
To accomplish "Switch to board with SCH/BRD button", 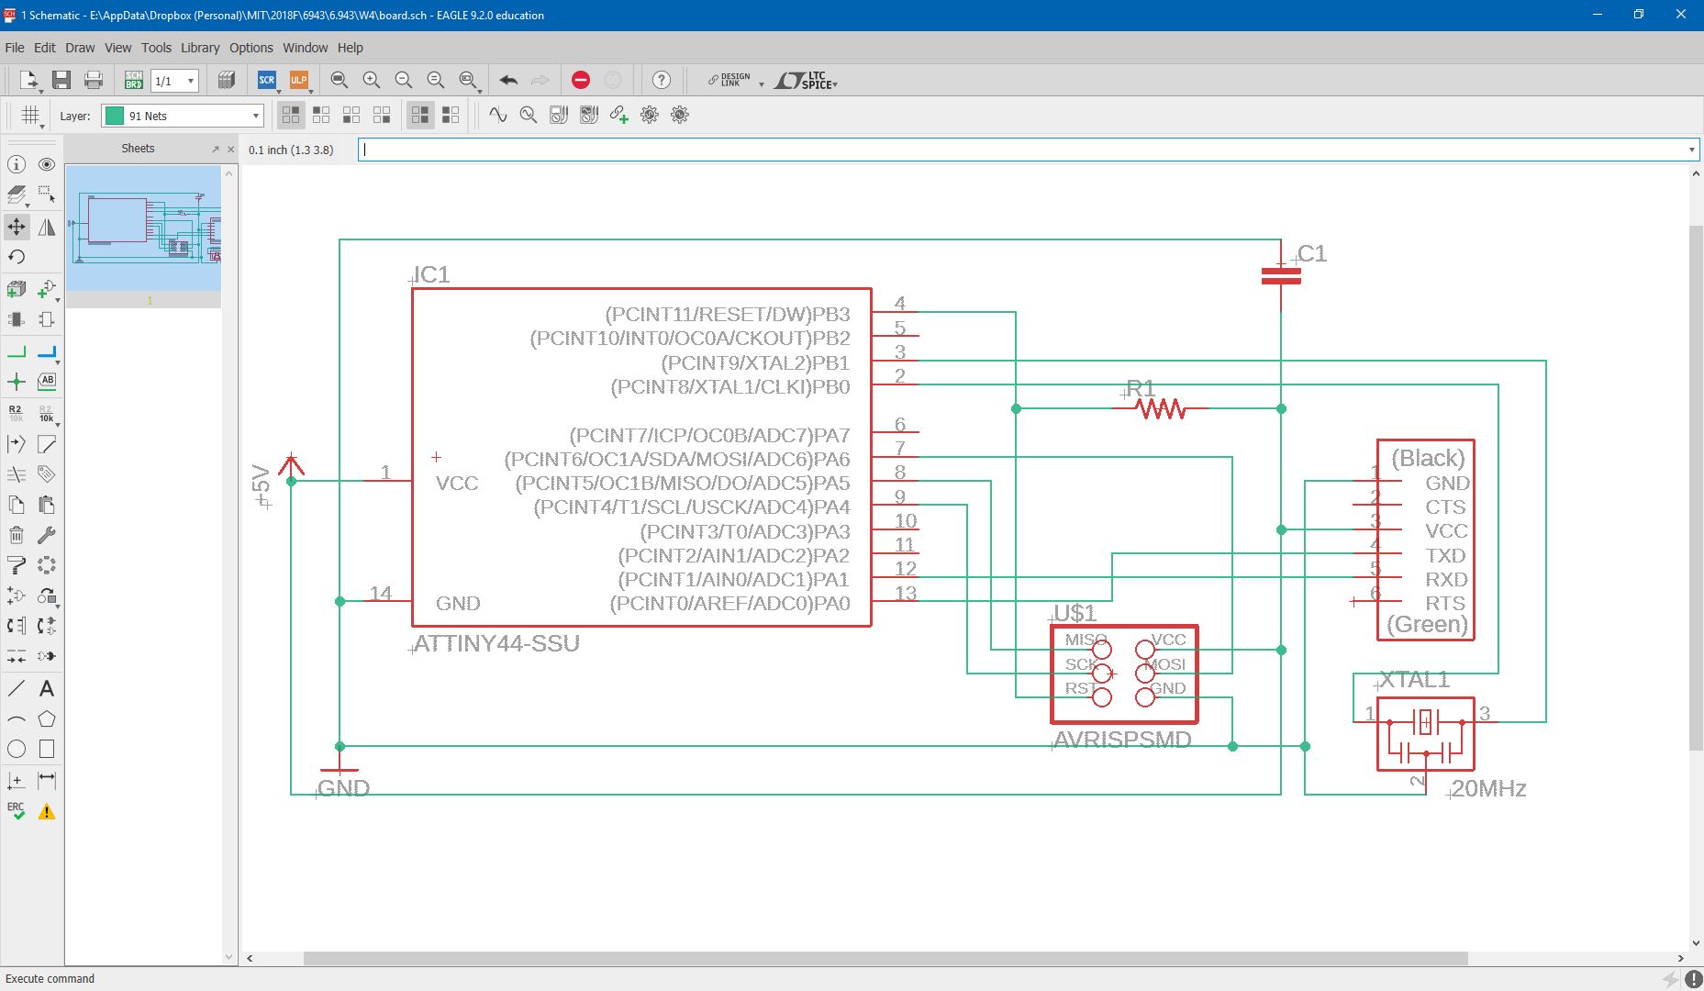I will pyautogui.click(x=133, y=81).
